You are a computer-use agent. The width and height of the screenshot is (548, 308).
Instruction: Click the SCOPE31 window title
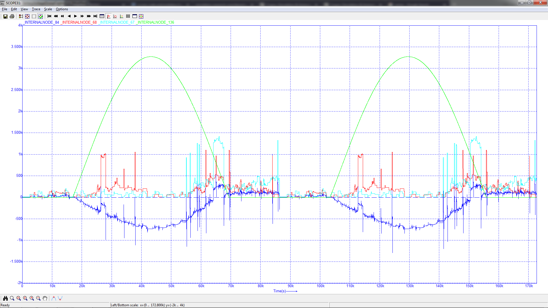[13, 3]
